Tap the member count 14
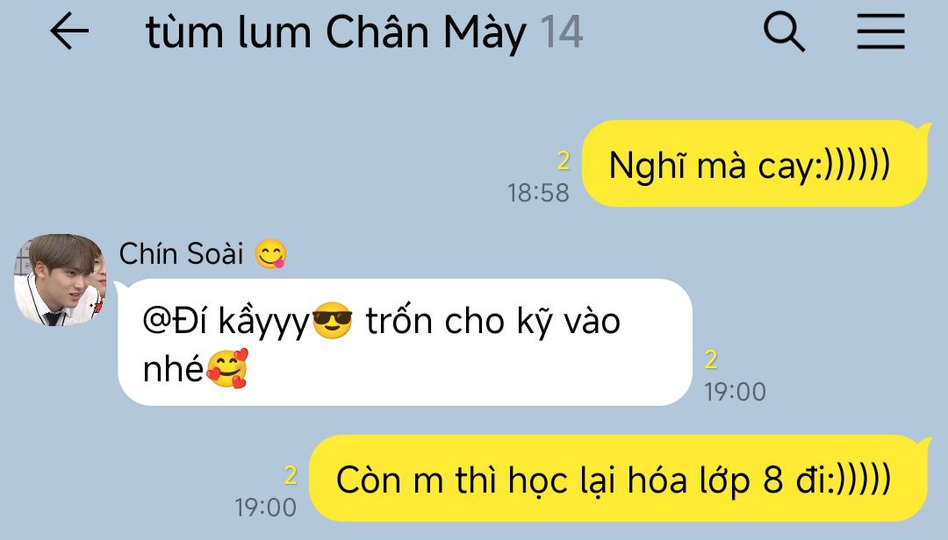 click(562, 32)
